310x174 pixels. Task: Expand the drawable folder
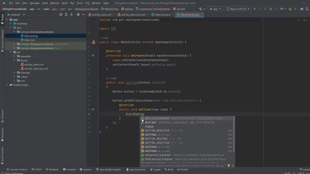pyautogui.click(x=14, y=56)
